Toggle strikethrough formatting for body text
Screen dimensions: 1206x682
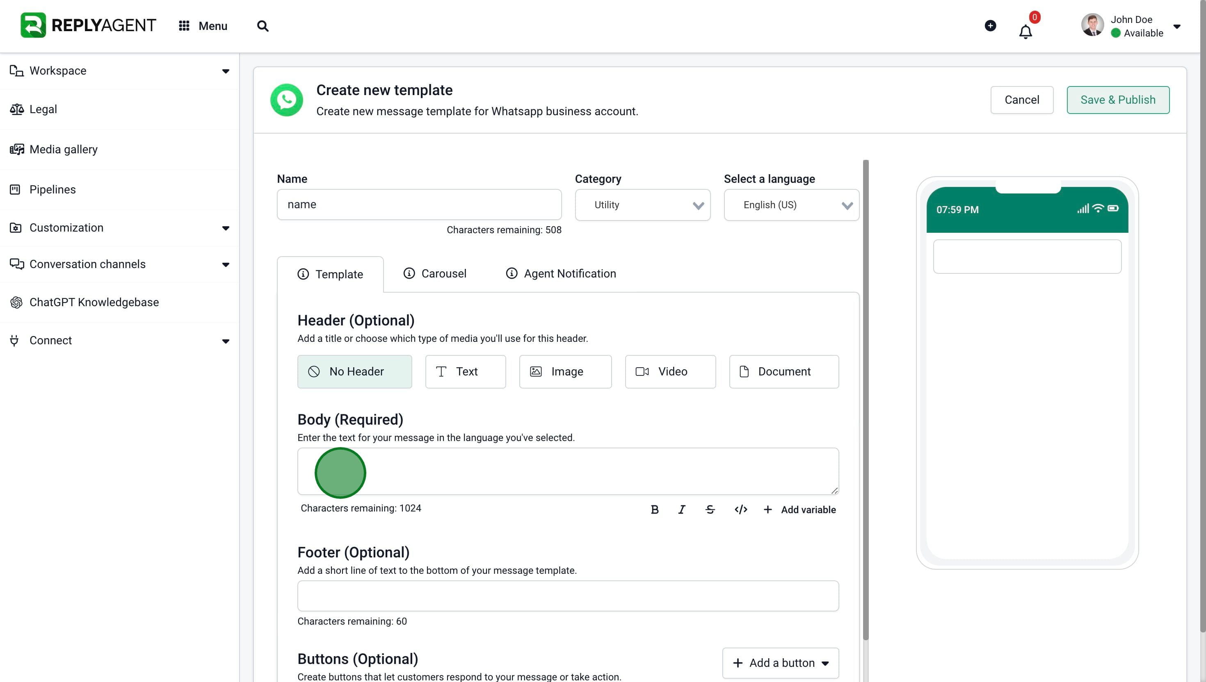click(710, 509)
